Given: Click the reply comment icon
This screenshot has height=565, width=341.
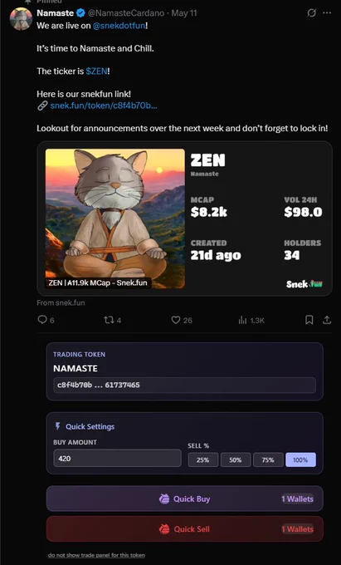Looking at the screenshot, I should [x=42, y=320].
